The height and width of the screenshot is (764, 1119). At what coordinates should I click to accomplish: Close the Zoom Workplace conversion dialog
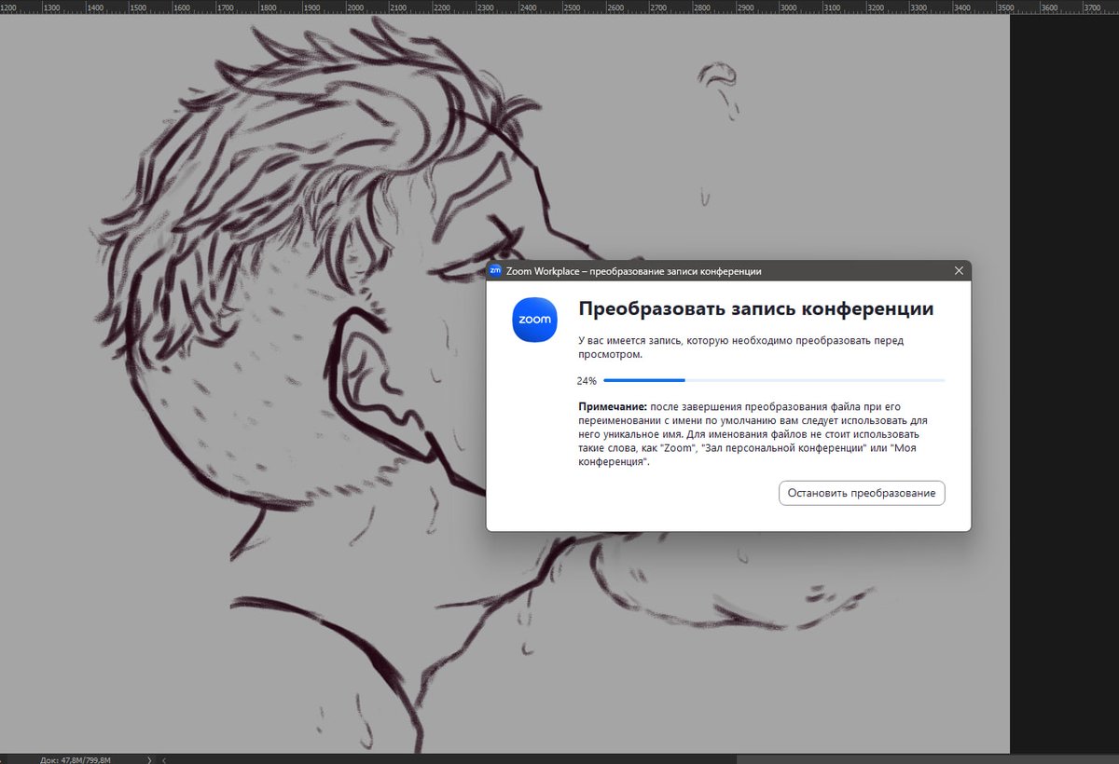(x=959, y=270)
